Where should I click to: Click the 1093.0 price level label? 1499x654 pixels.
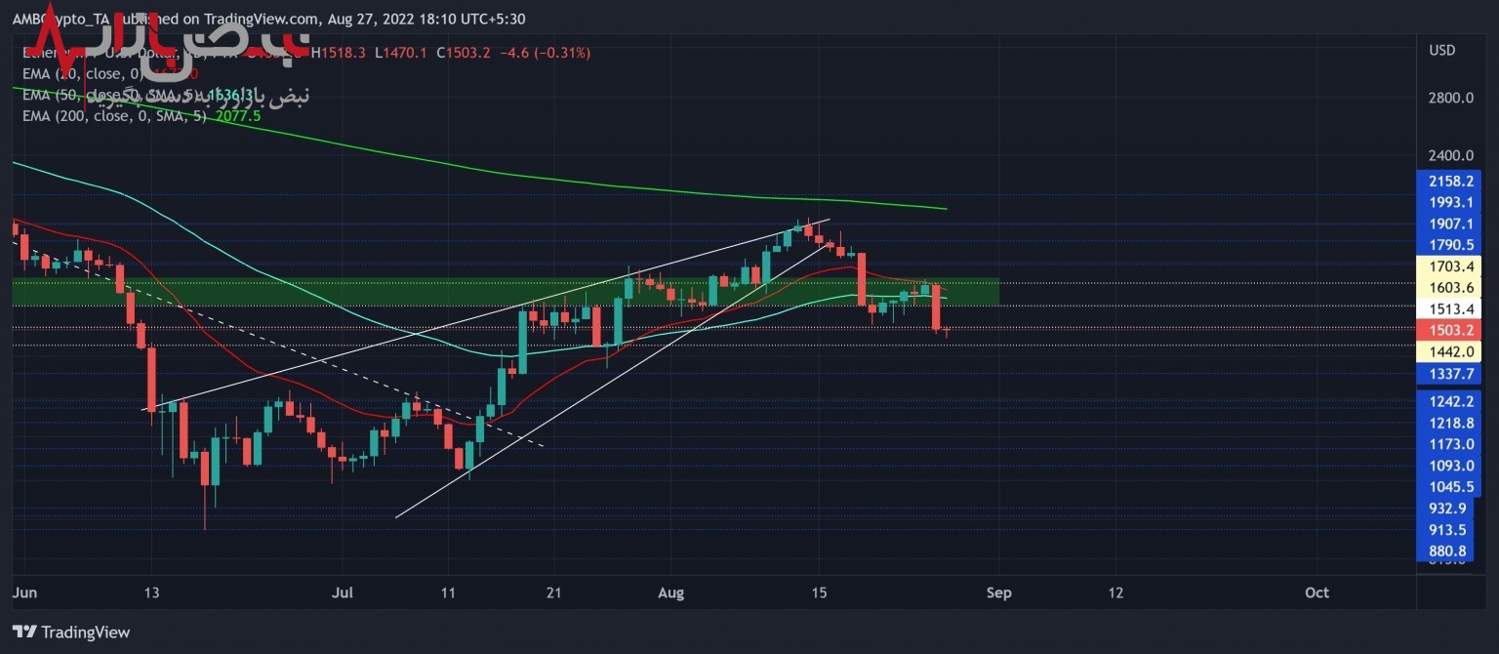click(1448, 466)
